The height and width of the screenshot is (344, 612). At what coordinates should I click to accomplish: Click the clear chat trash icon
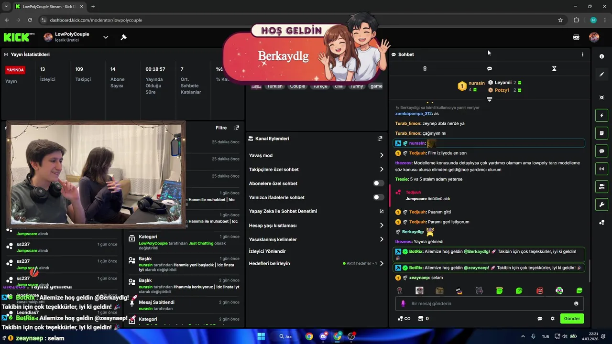pos(425,69)
